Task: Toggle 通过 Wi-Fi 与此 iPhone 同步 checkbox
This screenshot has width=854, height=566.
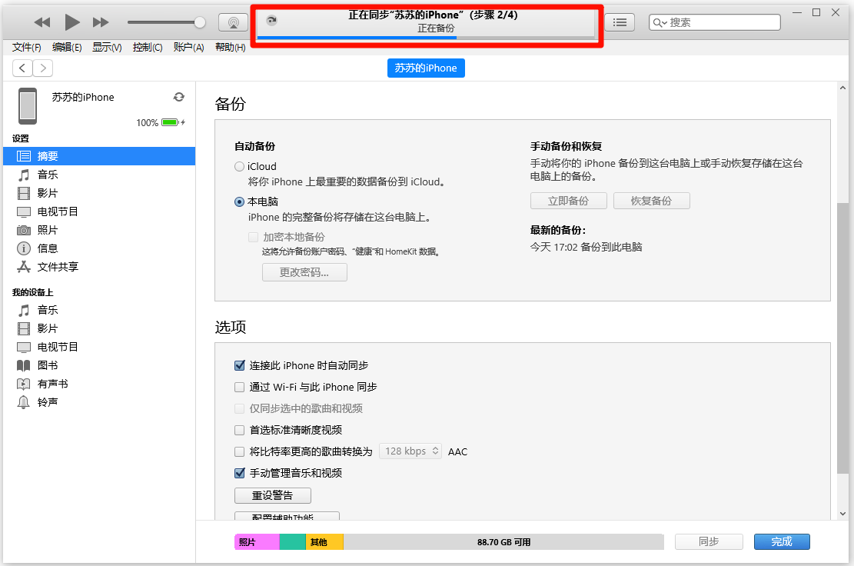Action: coord(239,388)
